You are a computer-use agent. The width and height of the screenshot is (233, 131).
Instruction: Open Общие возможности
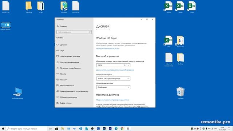(x=68, y=97)
